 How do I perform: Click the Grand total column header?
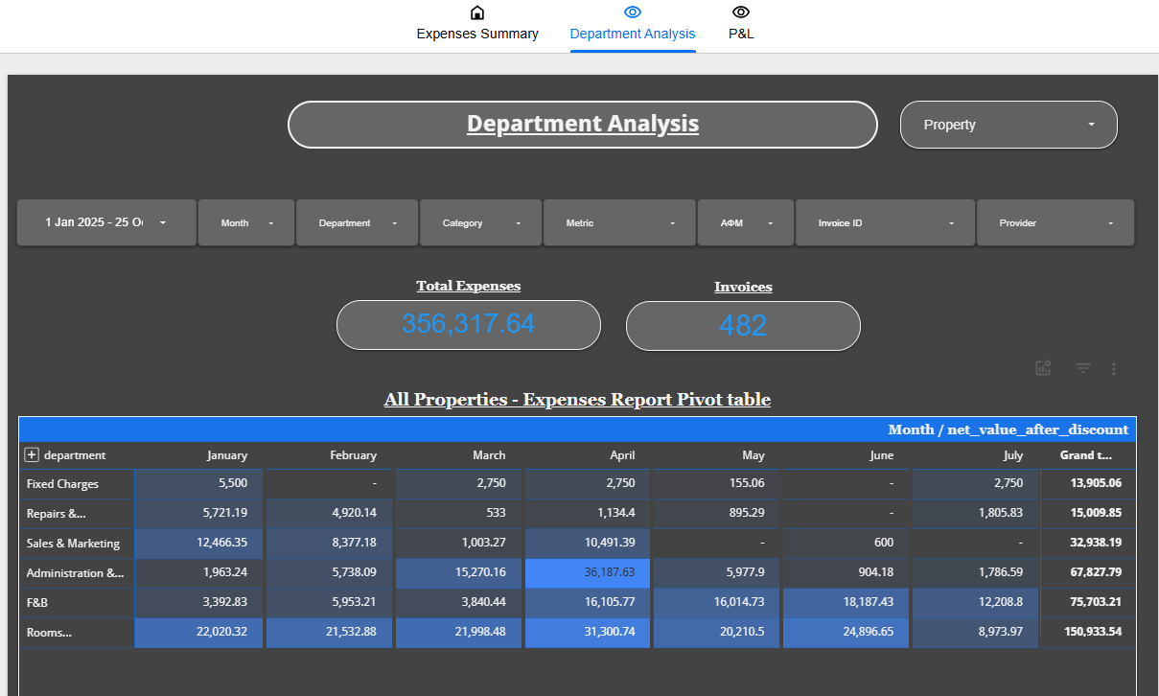pyautogui.click(x=1085, y=455)
